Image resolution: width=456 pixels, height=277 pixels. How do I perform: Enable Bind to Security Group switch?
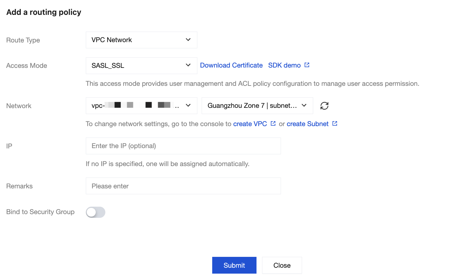point(96,212)
